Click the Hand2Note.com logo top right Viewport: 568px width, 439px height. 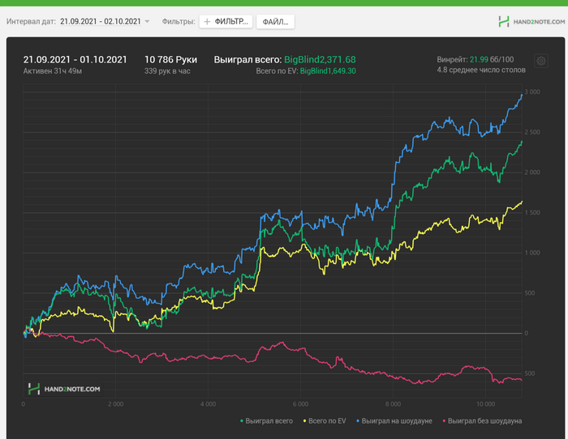(531, 22)
